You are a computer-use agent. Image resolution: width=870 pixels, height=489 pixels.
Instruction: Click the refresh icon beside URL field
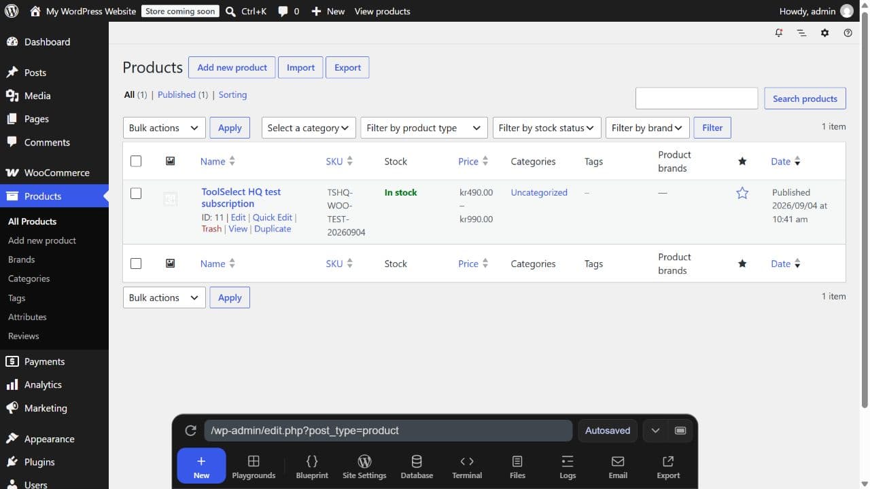coord(191,431)
